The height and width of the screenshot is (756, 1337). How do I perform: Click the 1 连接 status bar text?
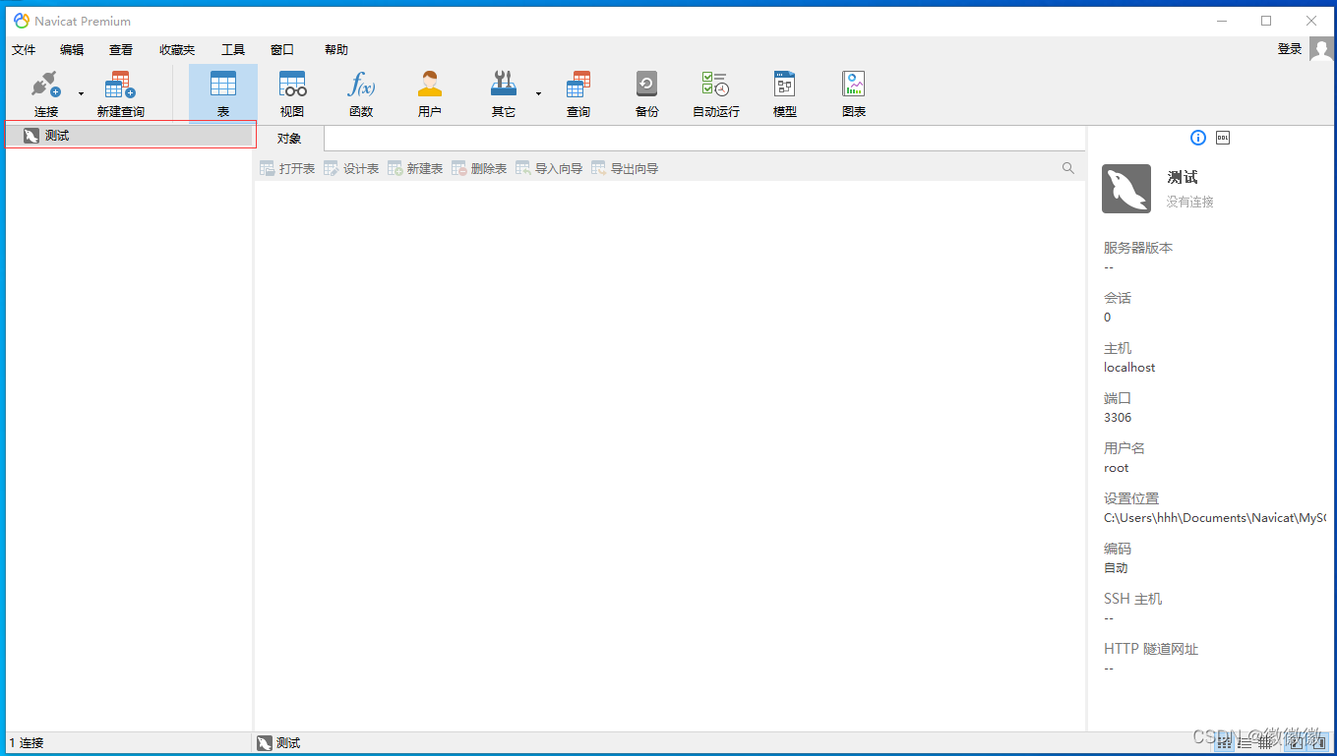click(27, 743)
